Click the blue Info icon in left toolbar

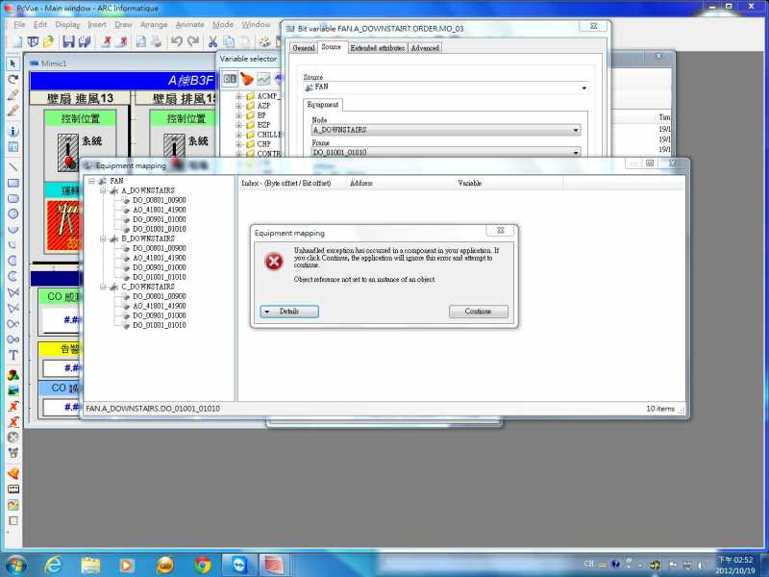click(13, 131)
